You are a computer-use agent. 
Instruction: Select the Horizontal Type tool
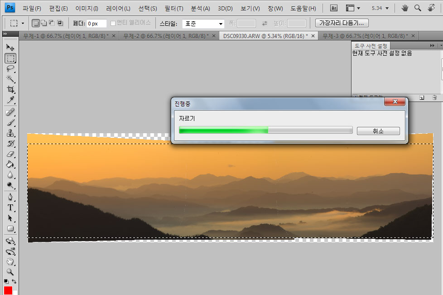tap(10, 208)
